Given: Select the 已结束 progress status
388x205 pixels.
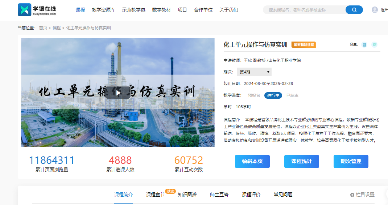Looking at the screenshot, I should click(292, 95).
